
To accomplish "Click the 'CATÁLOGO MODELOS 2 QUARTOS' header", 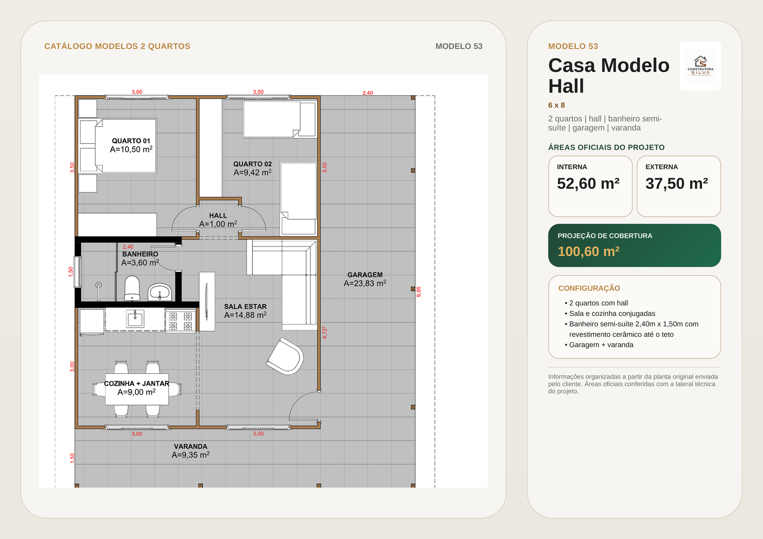I will point(117,46).
